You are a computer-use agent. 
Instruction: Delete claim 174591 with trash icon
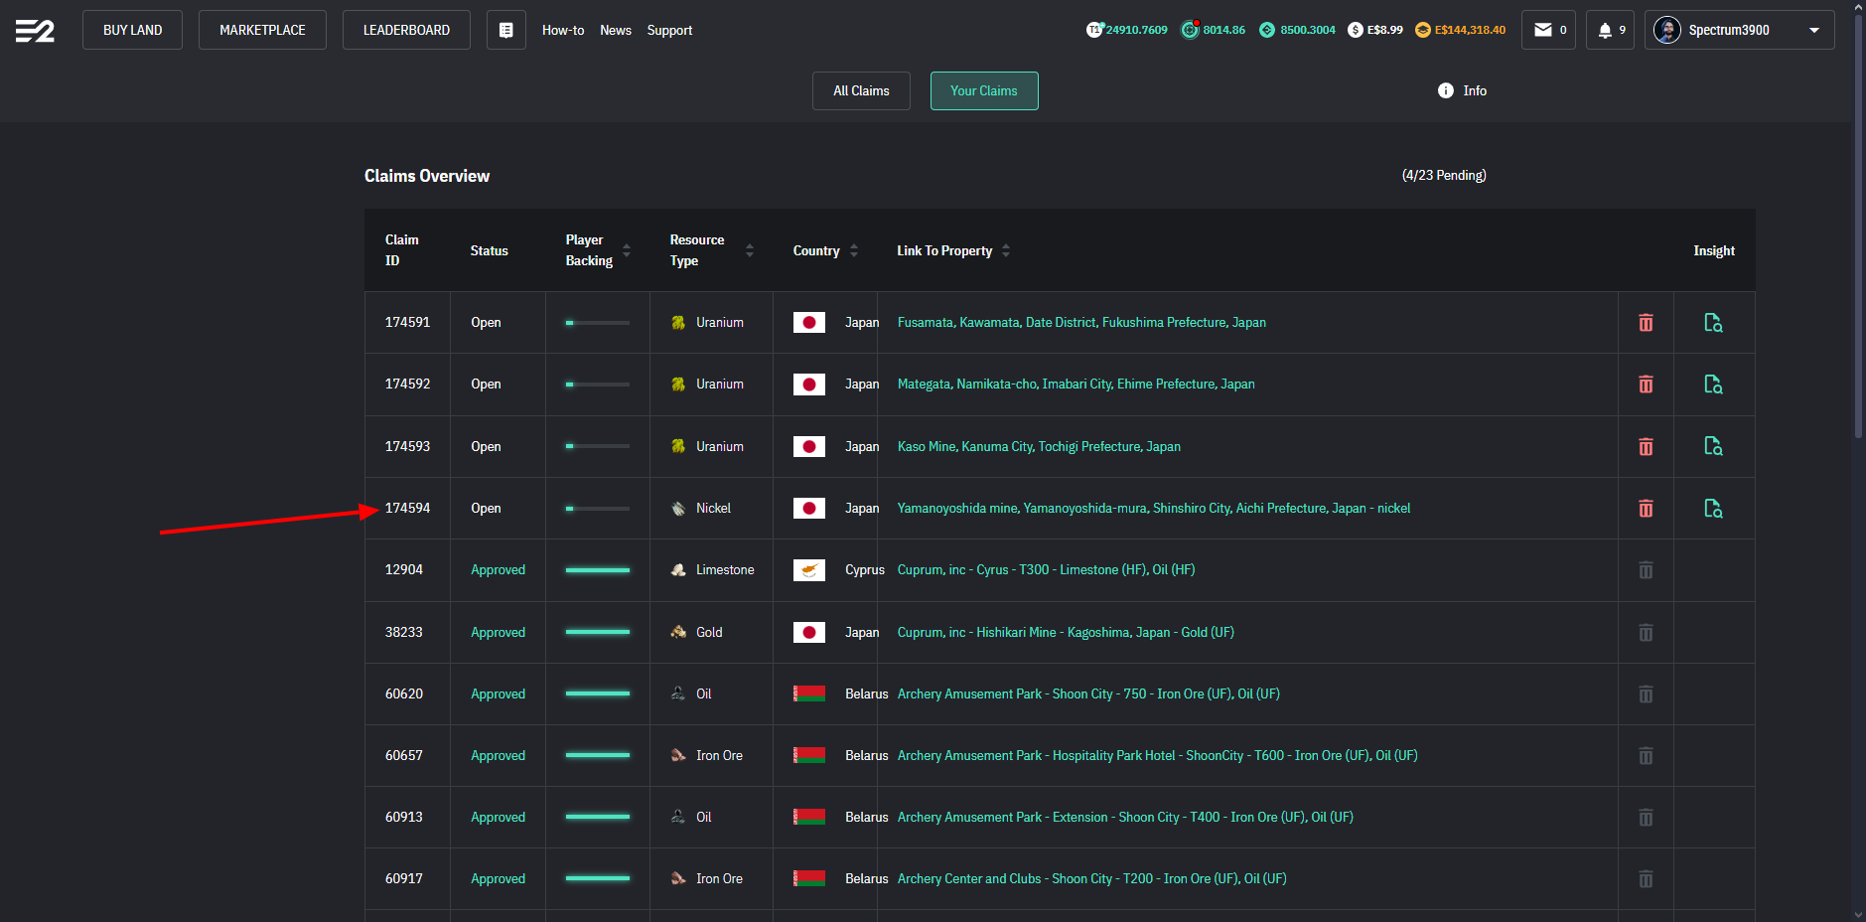point(1645,323)
